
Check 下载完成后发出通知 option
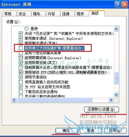[21, 92]
